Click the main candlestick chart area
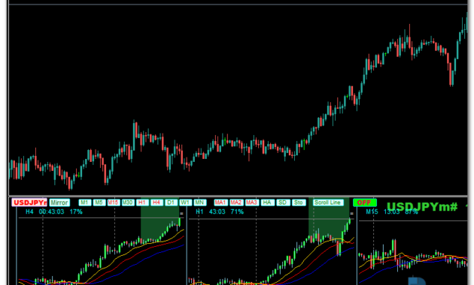 pyautogui.click(x=239, y=100)
